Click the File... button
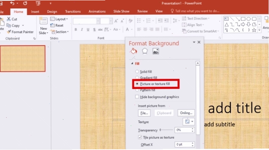 pyautogui.click(x=144, y=113)
